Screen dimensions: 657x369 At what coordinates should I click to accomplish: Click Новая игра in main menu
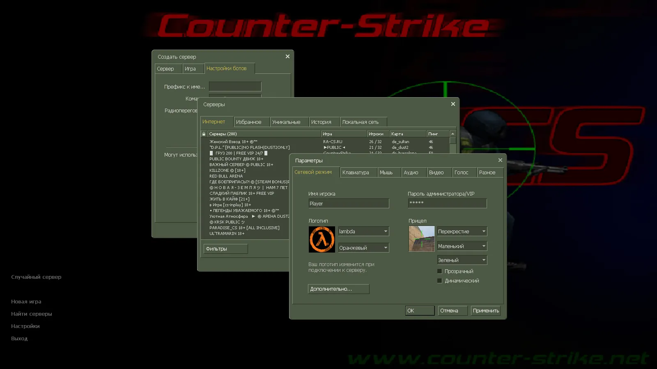(26, 302)
